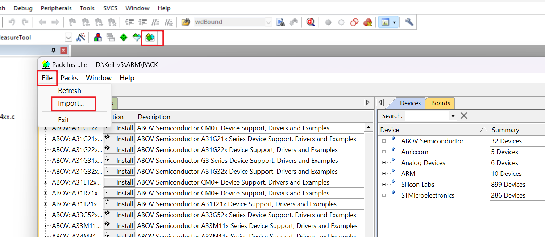Open Manage Run-Time Environment green diamond icon
Screen dimensions: 545x237
click(x=124, y=38)
